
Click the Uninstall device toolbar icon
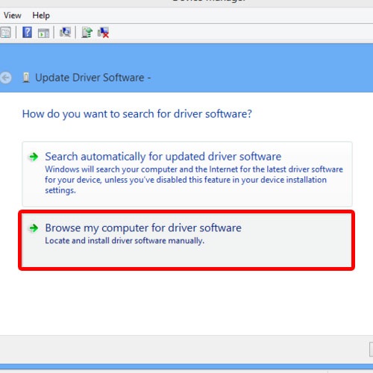pos(103,33)
